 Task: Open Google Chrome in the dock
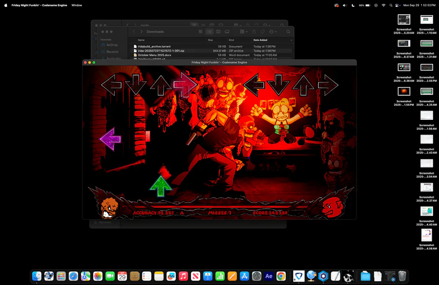coord(281,276)
